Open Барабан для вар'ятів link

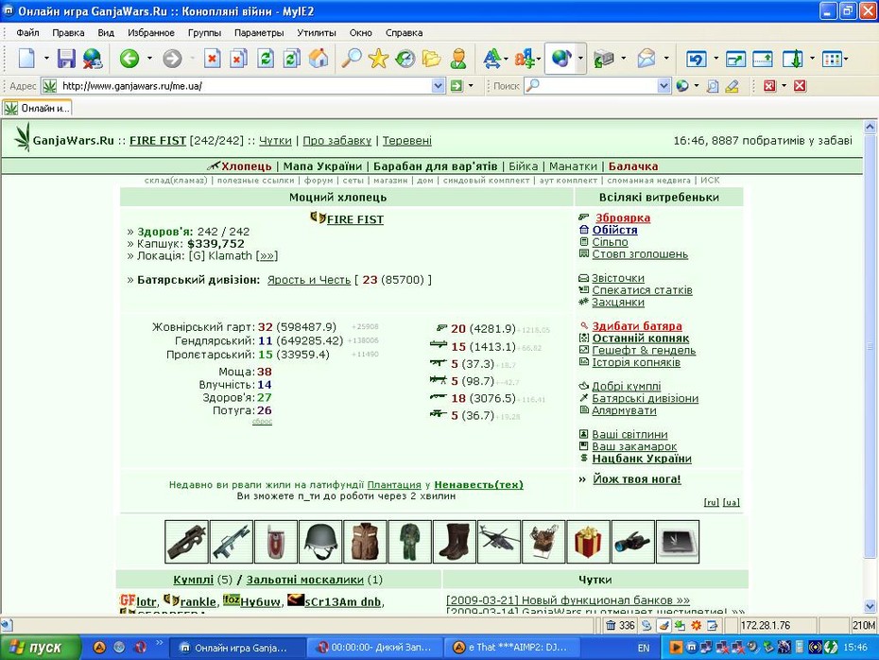[435, 166]
